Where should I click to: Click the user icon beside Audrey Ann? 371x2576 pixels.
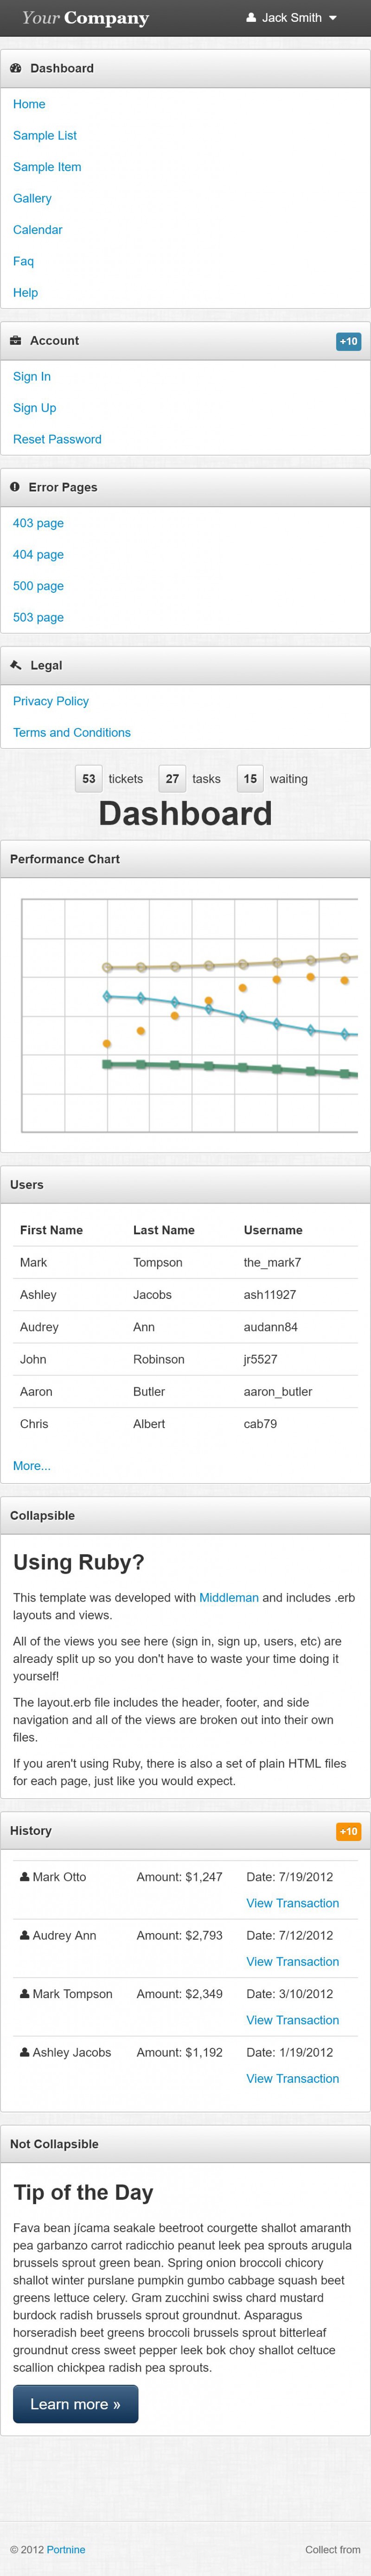click(x=25, y=1935)
